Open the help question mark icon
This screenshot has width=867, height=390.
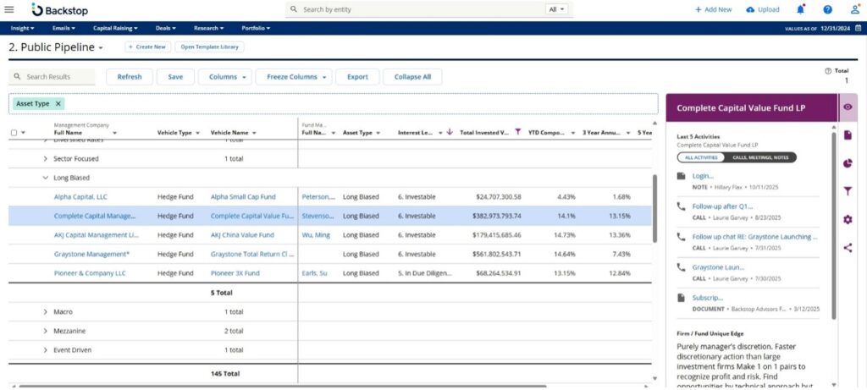827,9
